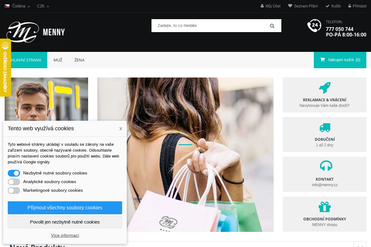This screenshot has height=247, width=371.
Task: Open the Čeština language dropdown
Action: coord(17,6)
